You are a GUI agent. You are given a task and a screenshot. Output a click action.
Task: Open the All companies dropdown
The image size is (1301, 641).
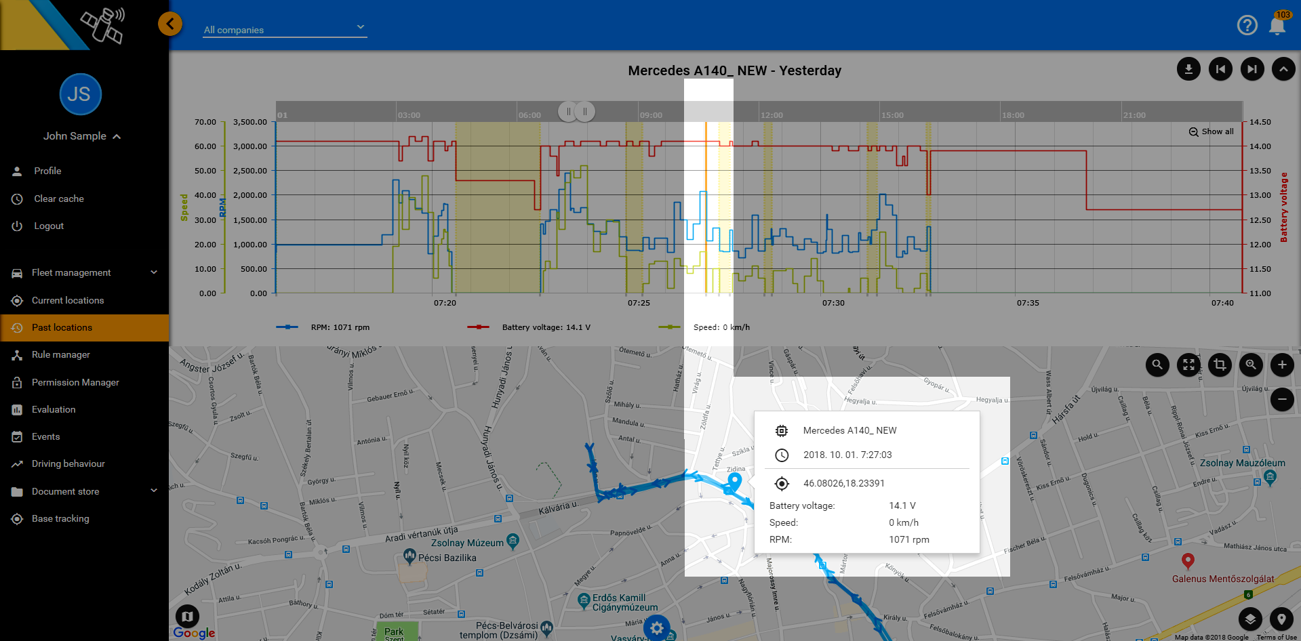pyautogui.click(x=285, y=29)
